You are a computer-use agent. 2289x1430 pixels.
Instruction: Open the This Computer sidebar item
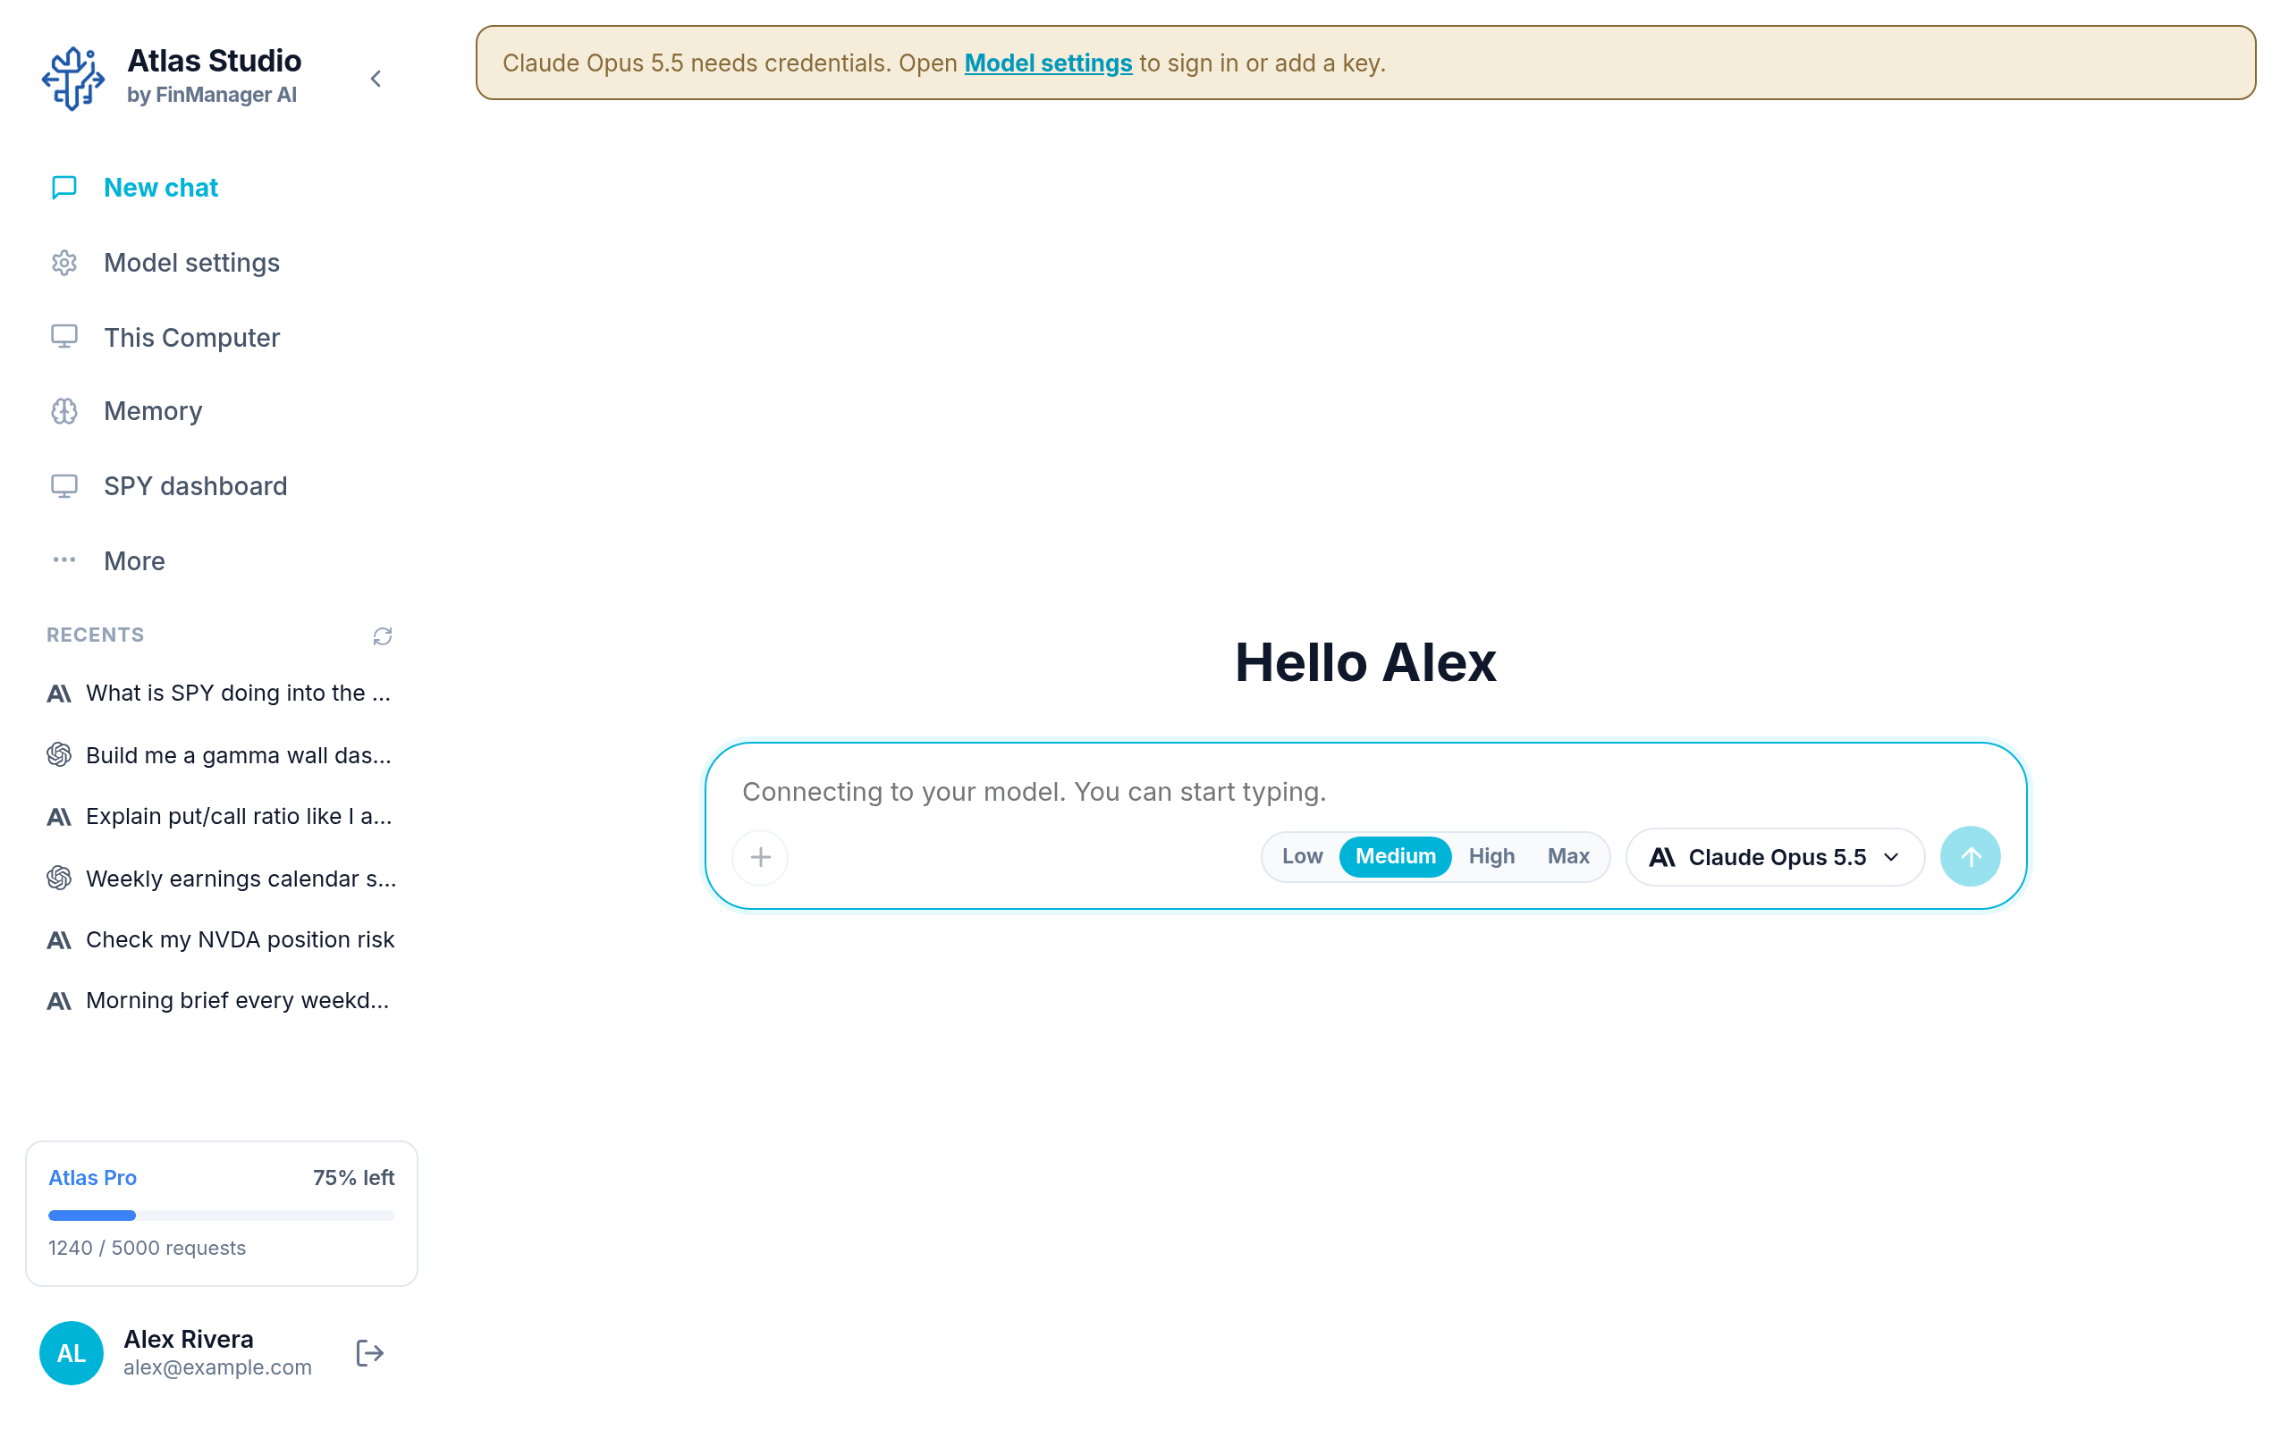pos(222,337)
